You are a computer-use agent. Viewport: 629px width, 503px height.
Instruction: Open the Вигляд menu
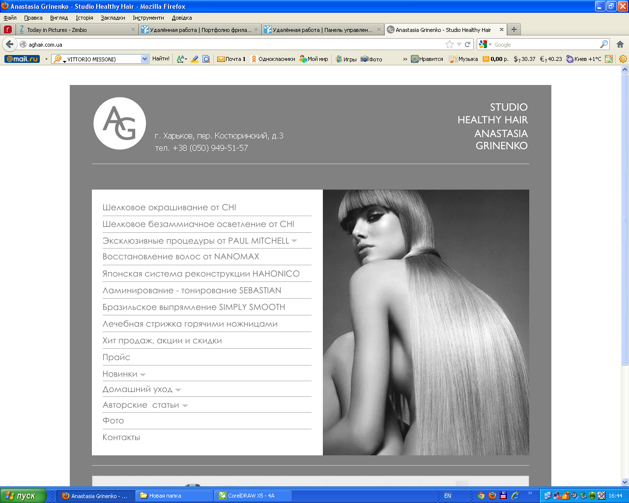coord(59,18)
